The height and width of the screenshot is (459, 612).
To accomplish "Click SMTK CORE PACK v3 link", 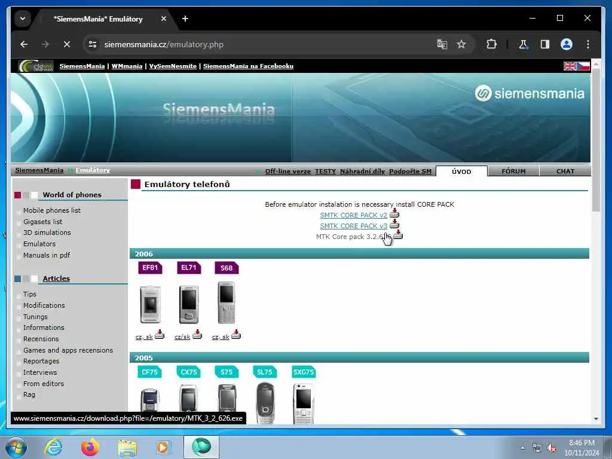I will point(354,226).
